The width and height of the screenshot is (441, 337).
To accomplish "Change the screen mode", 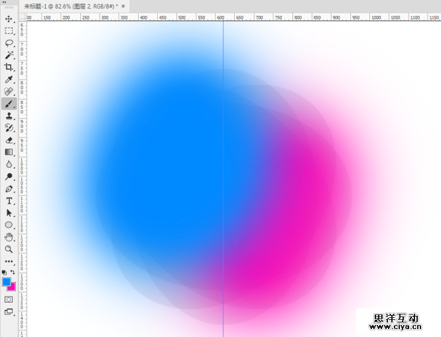I will 9,312.
